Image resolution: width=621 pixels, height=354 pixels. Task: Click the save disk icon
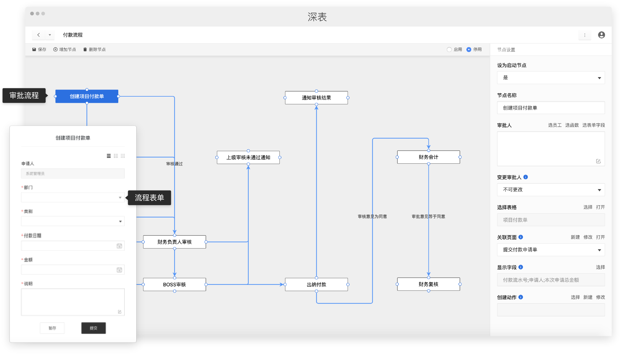pyautogui.click(x=34, y=49)
